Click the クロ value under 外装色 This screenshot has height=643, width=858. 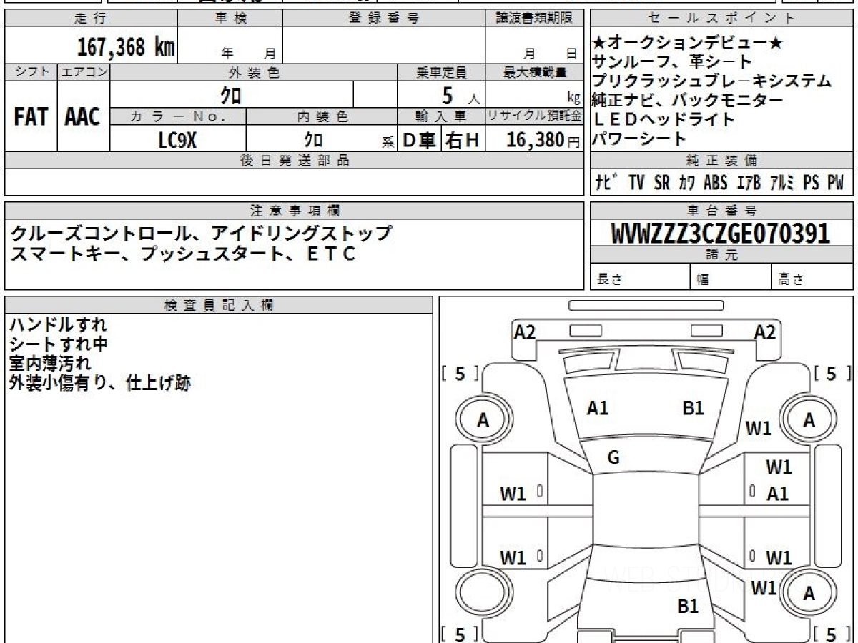[x=231, y=94]
